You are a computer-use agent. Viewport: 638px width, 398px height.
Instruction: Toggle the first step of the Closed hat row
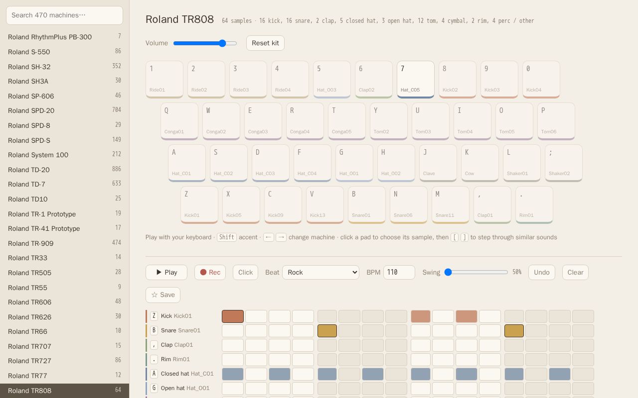pos(233,374)
